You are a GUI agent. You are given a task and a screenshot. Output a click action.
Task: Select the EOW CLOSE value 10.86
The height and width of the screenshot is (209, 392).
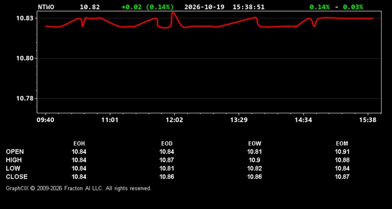tap(255, 177)
